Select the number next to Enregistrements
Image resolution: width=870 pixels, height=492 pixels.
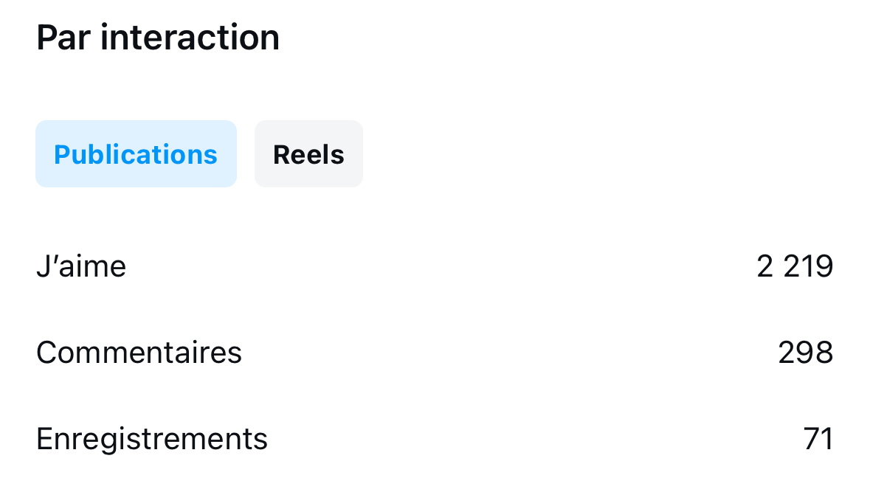point(818,439)
